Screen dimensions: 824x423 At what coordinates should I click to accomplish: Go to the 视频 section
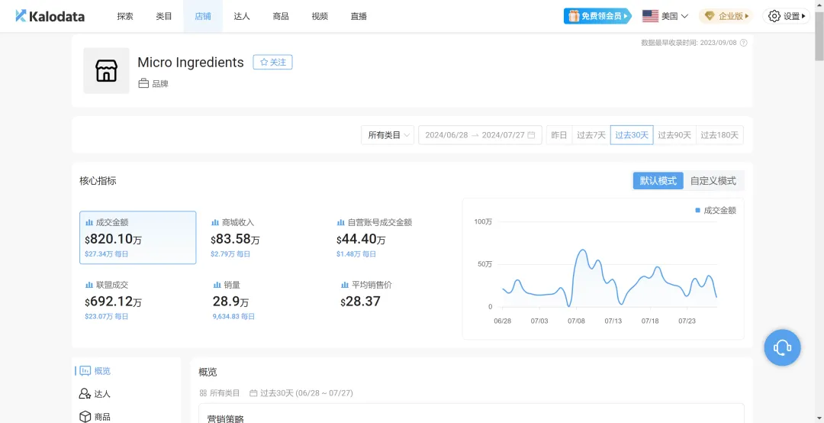coord(320,16)
